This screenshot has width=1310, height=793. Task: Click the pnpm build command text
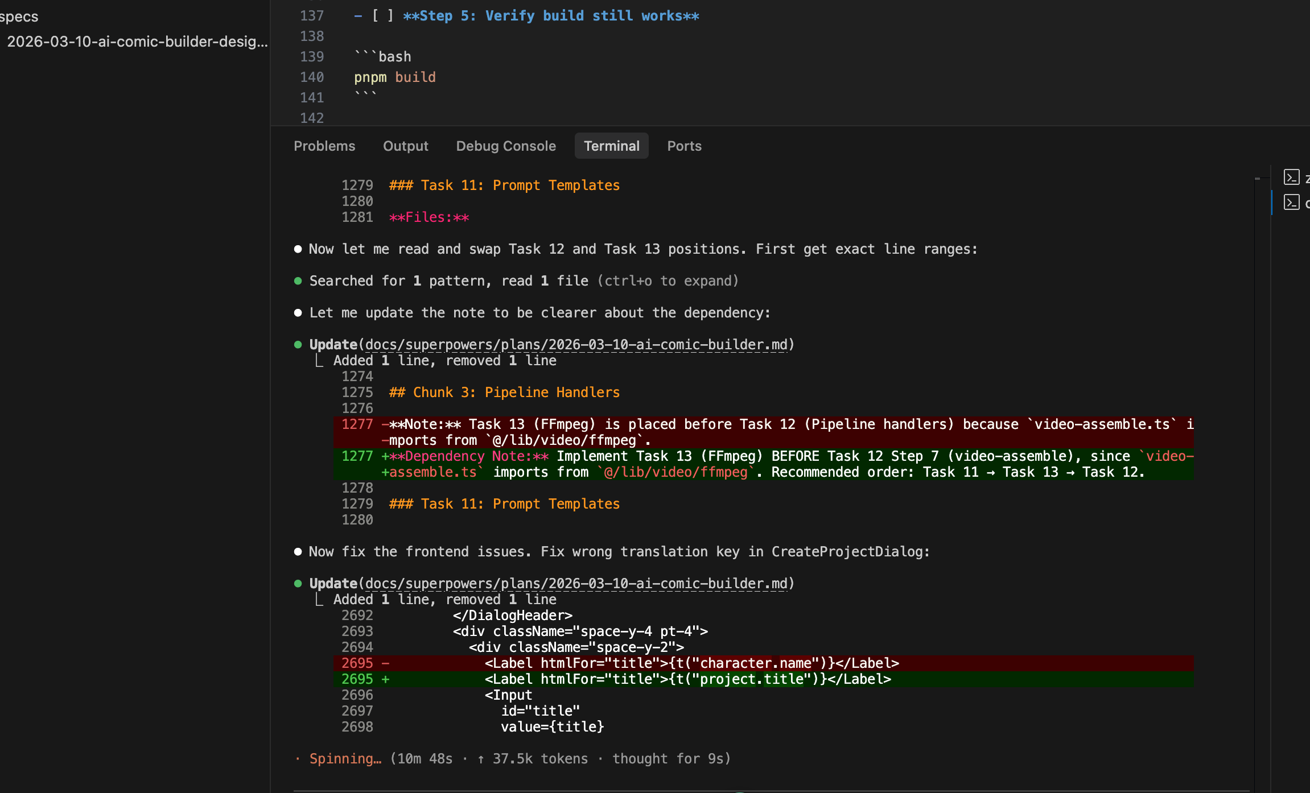coord(394,77)
